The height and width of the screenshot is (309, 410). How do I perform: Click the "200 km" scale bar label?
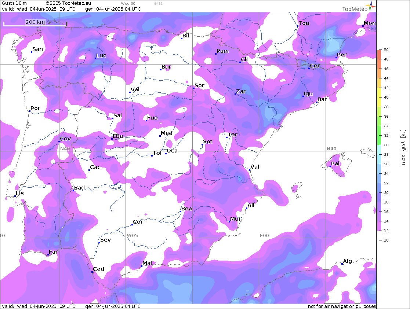pos(35,22)
